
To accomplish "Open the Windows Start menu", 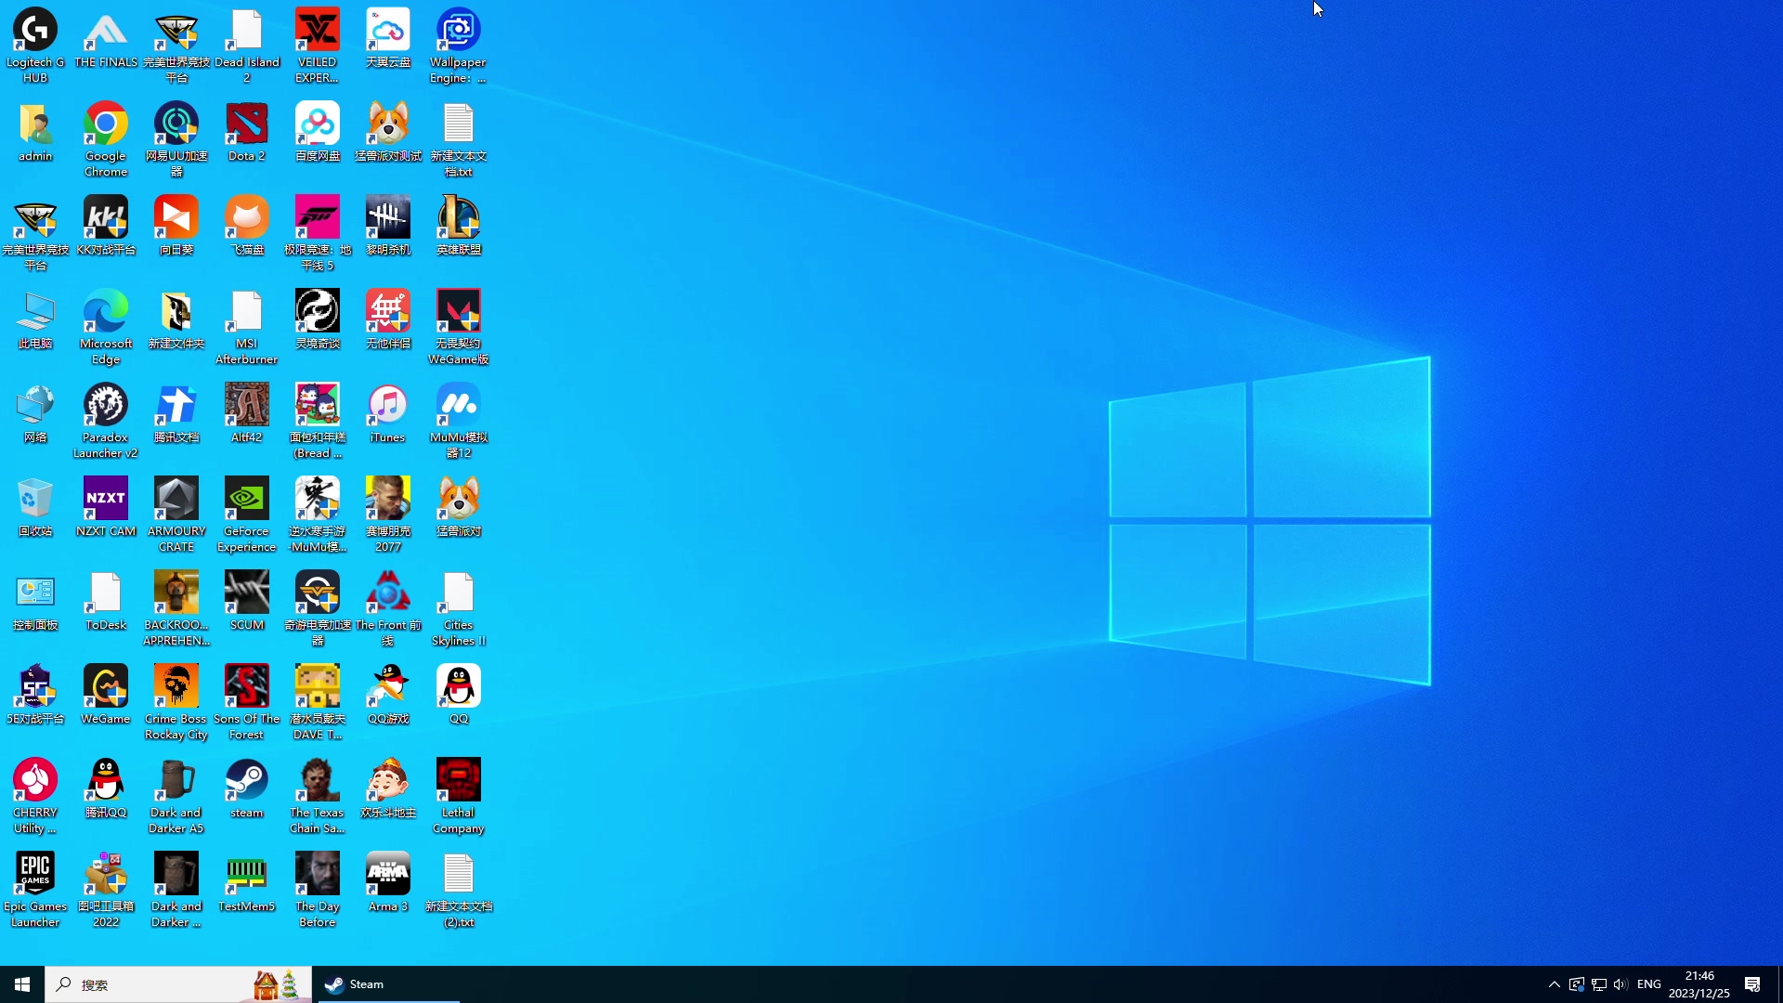I will 22,984.
